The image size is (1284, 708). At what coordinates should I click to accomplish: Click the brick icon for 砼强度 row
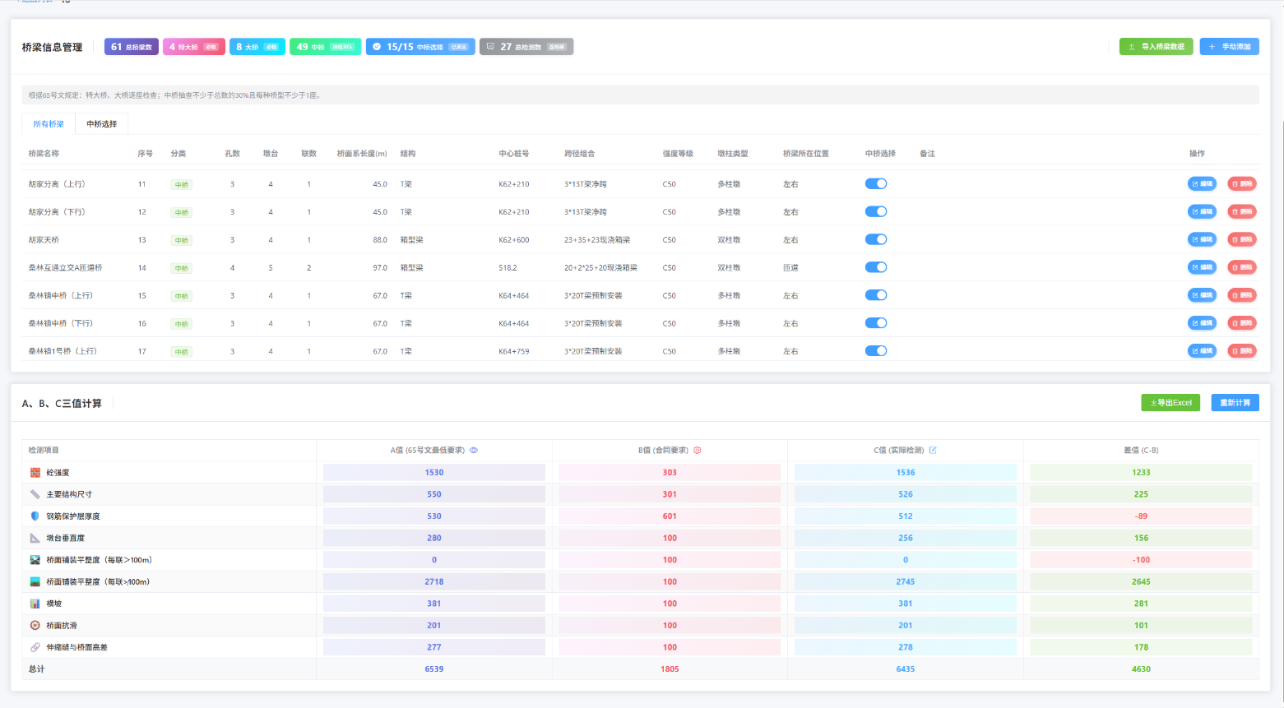(x=35, y=473)
